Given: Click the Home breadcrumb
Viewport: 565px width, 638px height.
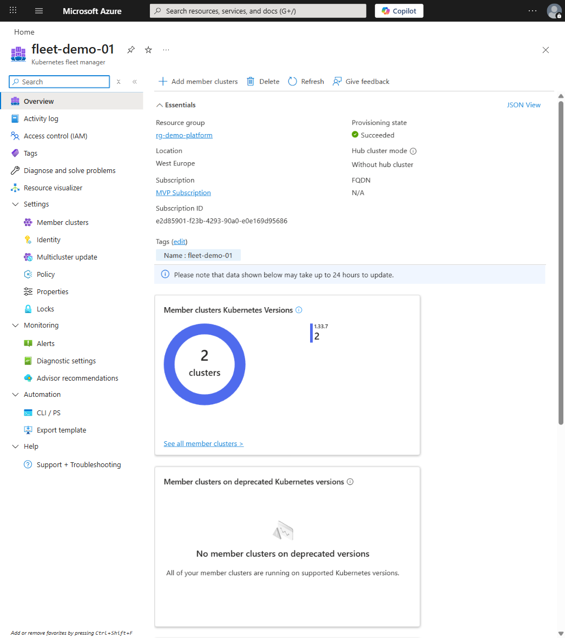Looking at the screenshot, I should (x=24, y=32).
